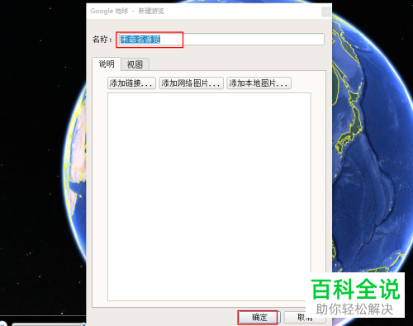Click the 添加网络图片... button
The width and height of the screenshot is (413, 326).
(191, 83)
